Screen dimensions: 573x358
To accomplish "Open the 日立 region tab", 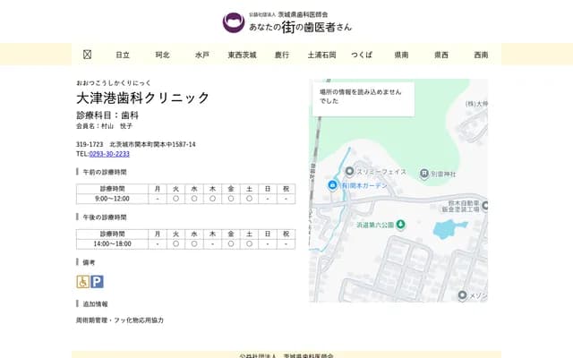I will (x=123, y=55).
